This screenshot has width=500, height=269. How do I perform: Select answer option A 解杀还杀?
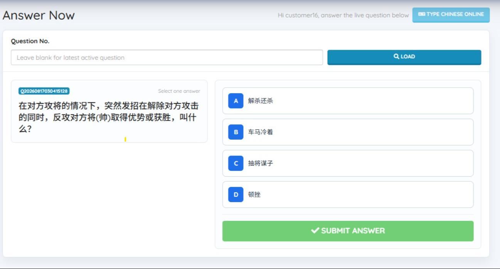point(348,101)
